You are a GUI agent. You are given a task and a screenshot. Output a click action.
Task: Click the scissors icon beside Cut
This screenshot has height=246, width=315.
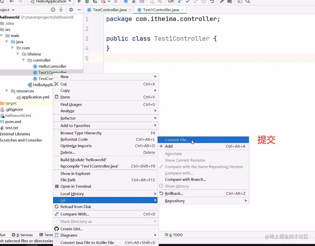pyautogui.click(x=56, y=84)
